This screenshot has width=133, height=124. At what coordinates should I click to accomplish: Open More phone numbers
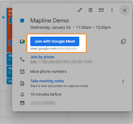click(x=49, y=72)
